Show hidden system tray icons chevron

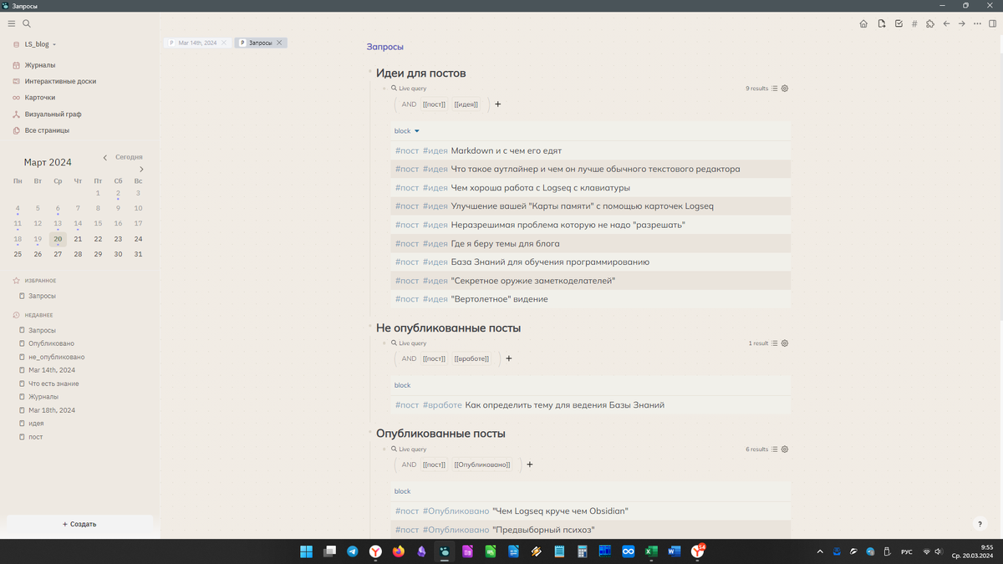(x=820, y=551)
